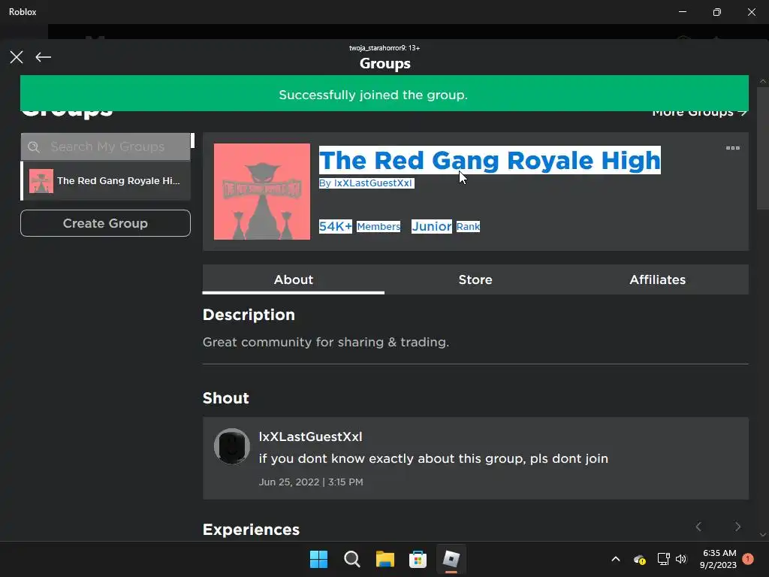Click the shout author's avatar
The width and height of the screenshot is (769, 577).
tap(232, 446)
